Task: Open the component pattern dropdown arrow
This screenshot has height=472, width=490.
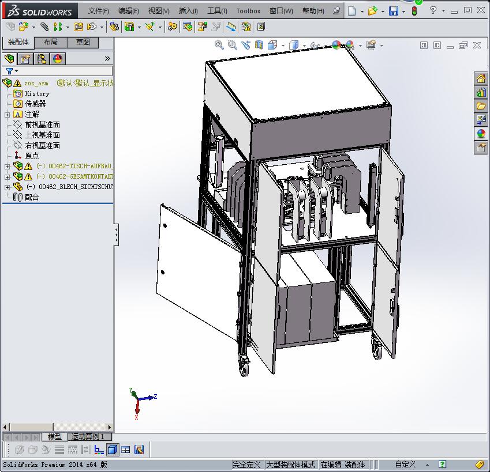Action: (x=68, y=27)
